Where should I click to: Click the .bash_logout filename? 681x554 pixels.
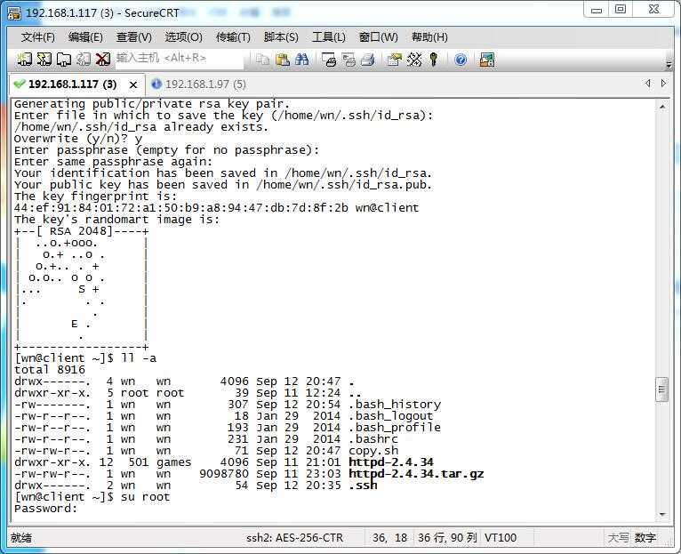click(x=391, y=416)
